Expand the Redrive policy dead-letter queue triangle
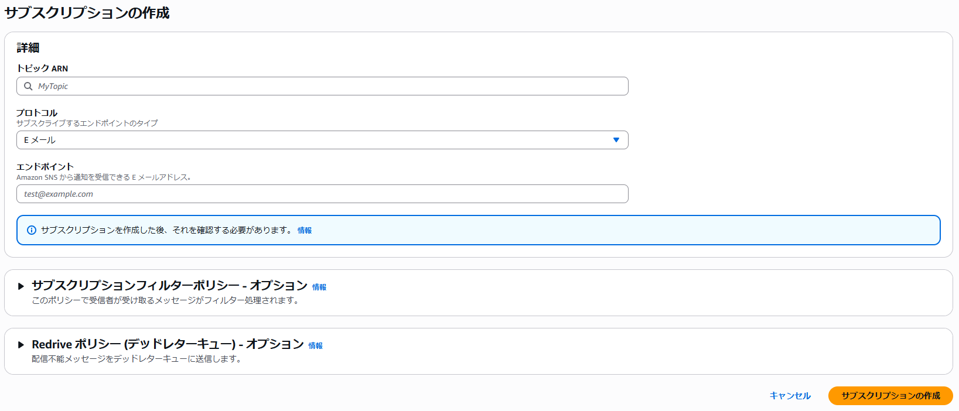 [x=21, y=345]
